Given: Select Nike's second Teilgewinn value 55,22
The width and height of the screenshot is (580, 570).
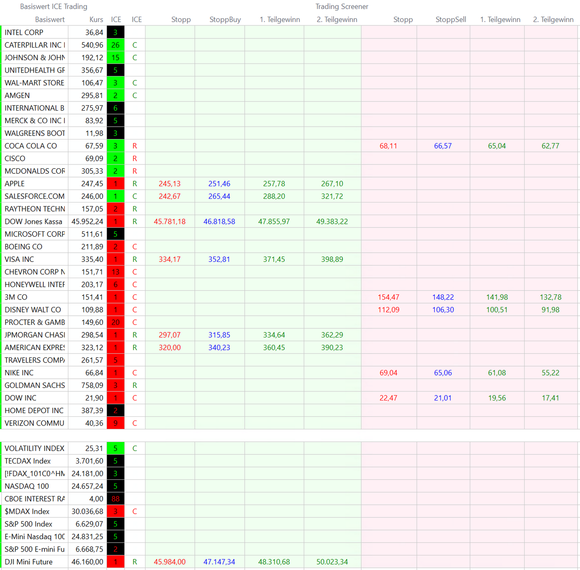Looking at the screenshot, I should 550,373.
